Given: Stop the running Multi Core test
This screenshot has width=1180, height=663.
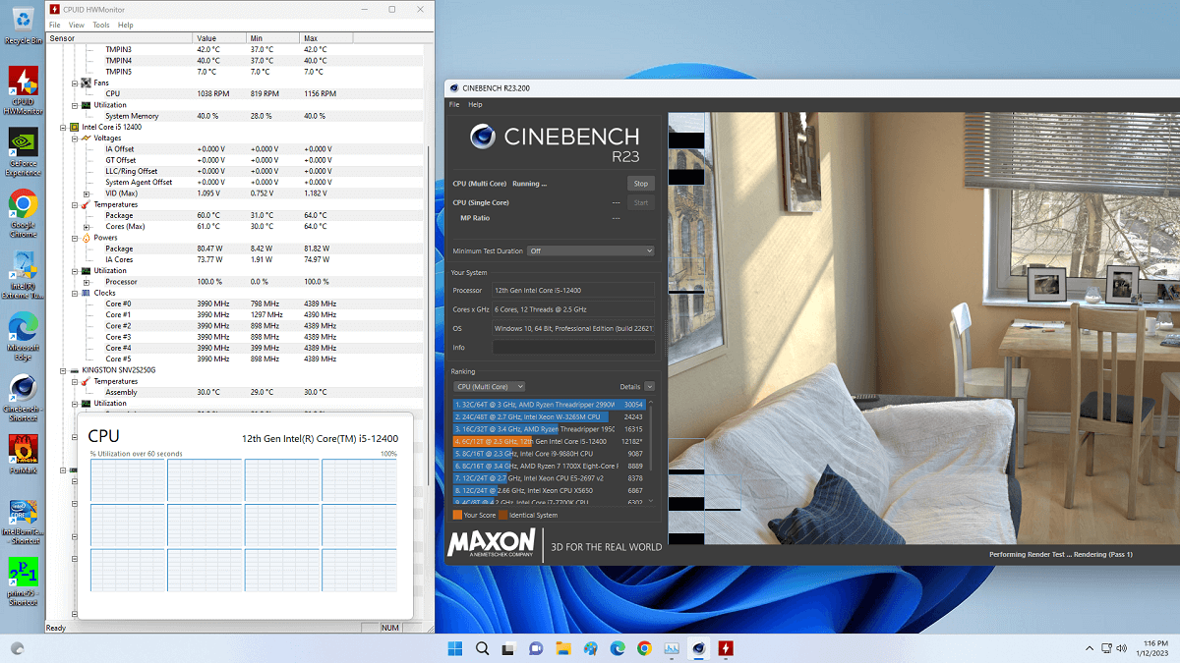Looking at the screenshot, I should (640, 184).
